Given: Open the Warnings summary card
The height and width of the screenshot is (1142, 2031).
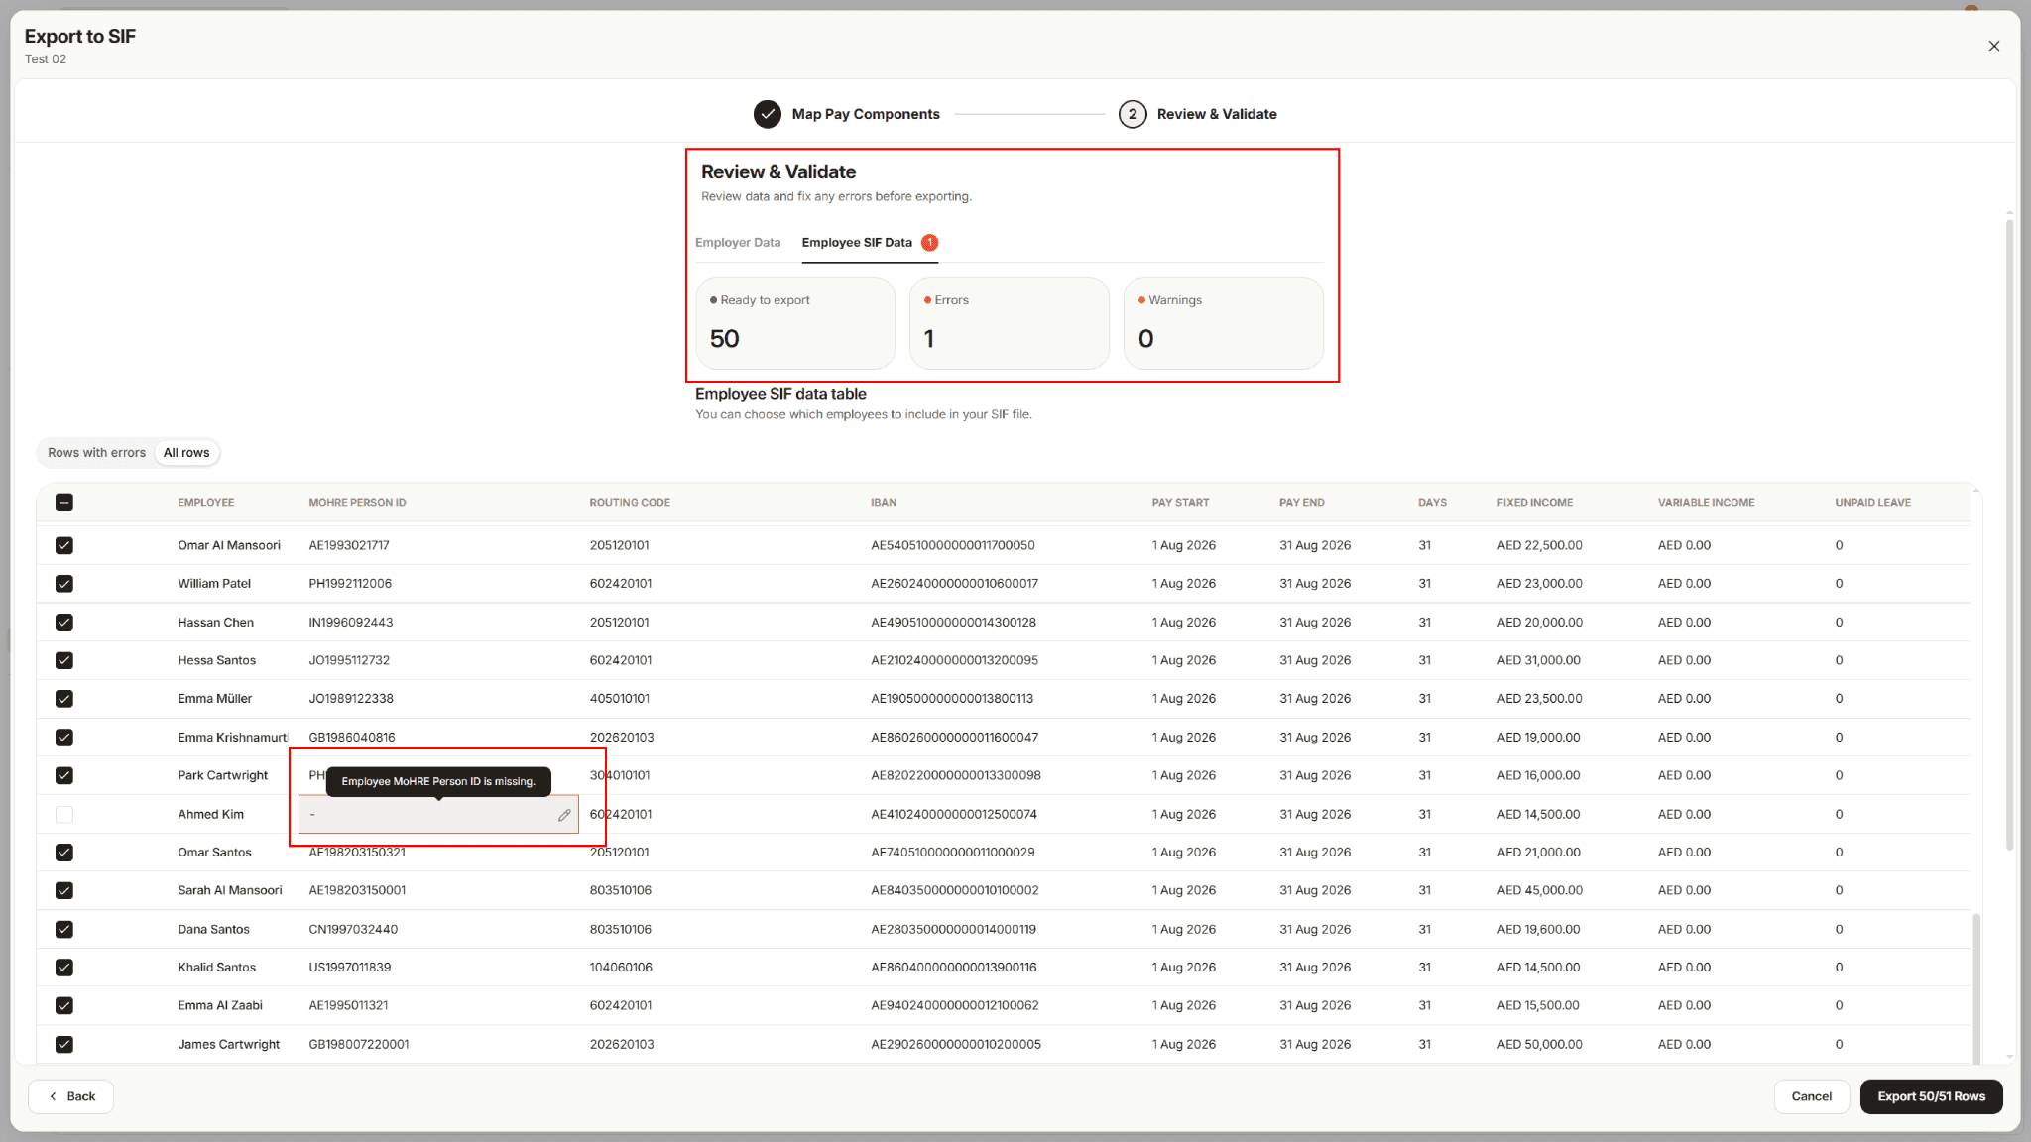Looking at the screenshot, I should 1223,323.
